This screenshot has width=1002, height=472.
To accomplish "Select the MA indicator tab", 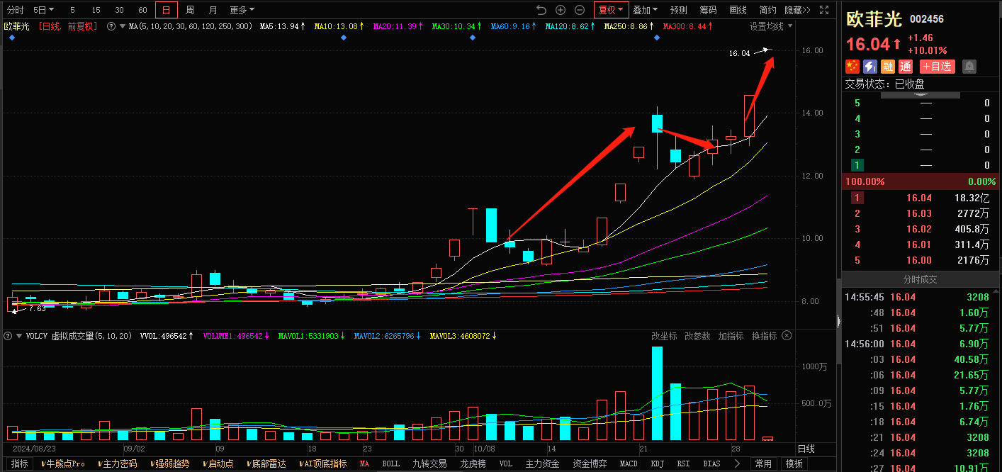I will (364, 463).
